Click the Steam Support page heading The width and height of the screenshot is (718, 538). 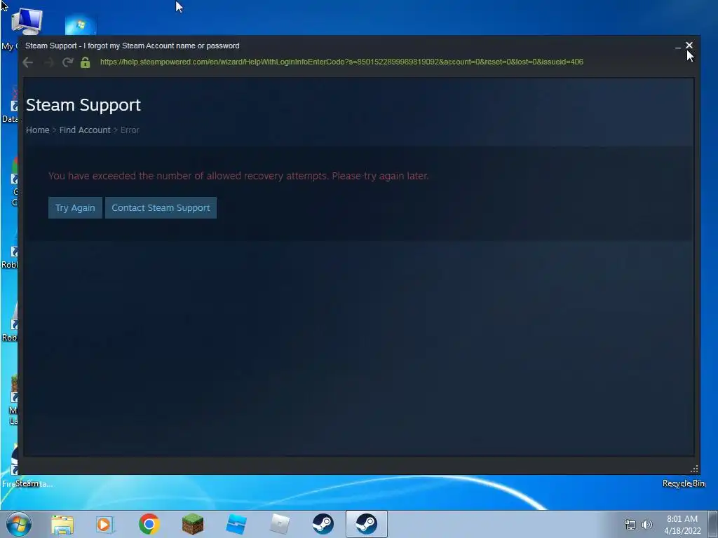click(x=83, y=105)
